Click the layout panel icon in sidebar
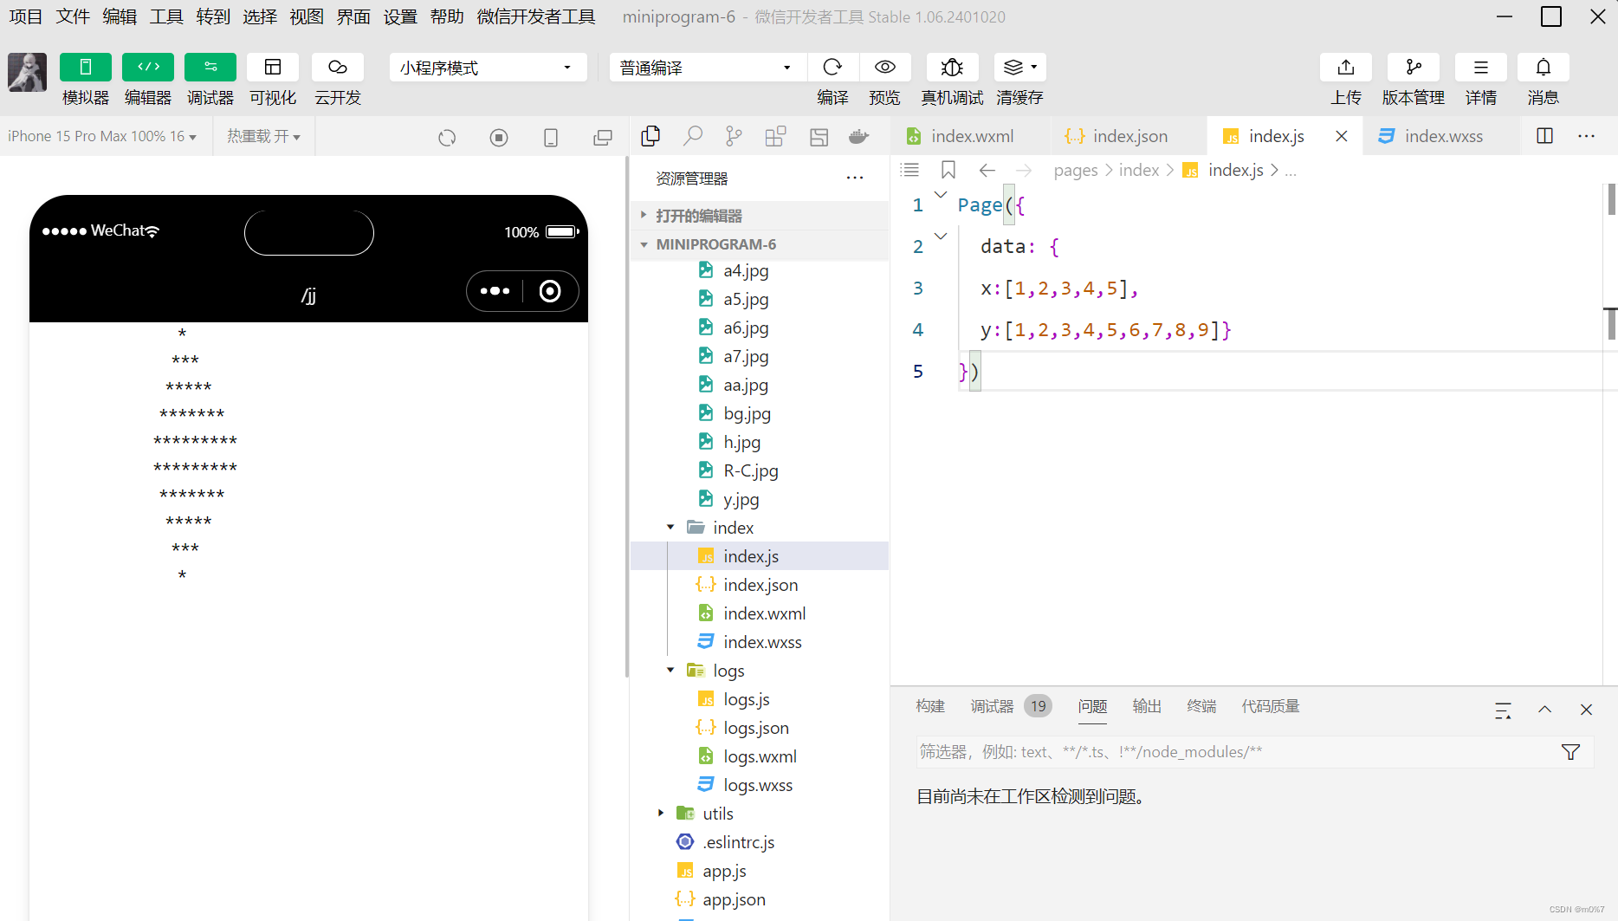Image resolution: width=1618 pixels, height=921 pixels. [x=819, y=136]
